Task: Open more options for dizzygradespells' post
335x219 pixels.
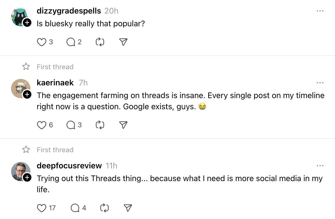Action: click(x=320, y=11)
